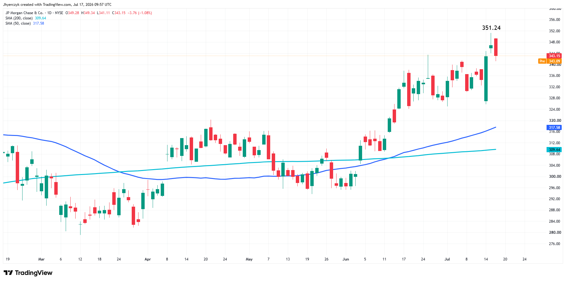
Task: Click the close value C343.15 in header
Action: click(119, 13)
